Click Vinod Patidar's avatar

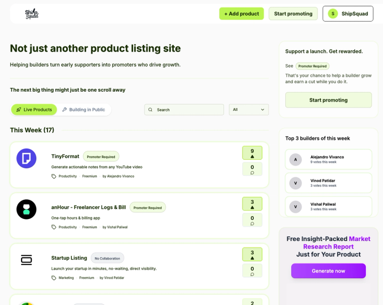click(x=295, y=183)
